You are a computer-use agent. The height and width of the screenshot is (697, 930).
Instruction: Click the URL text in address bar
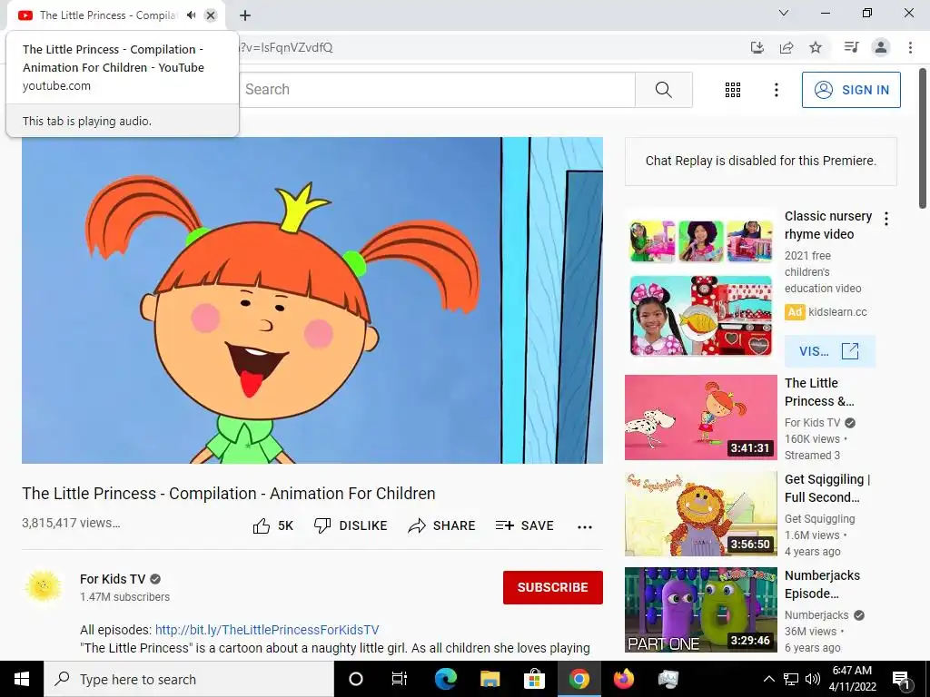286,47
